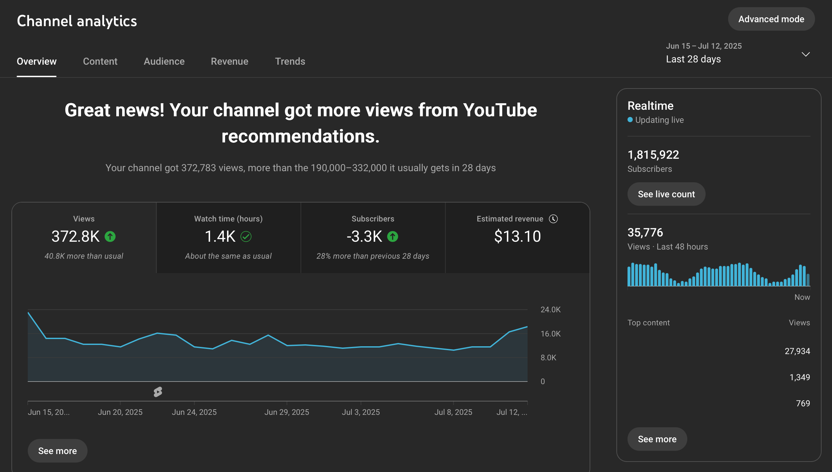This screenshot has width=832, height=472.
Task: Go to the Revenue tab
Action: (230, 61)
